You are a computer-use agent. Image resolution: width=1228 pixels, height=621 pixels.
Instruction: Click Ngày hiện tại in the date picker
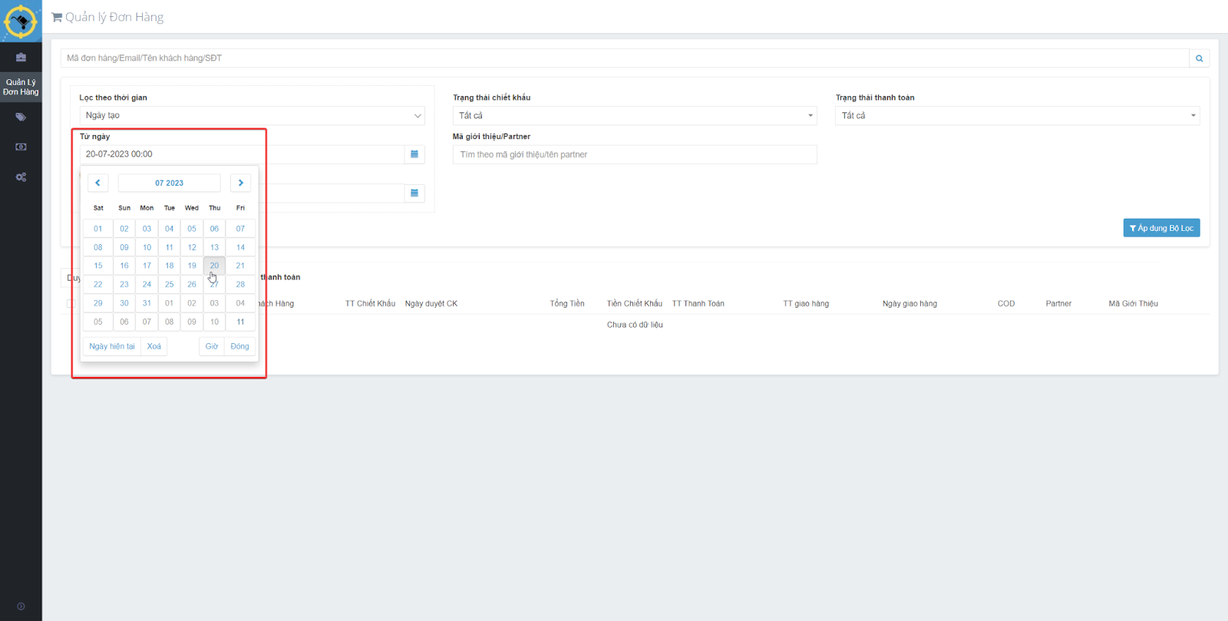112,346
